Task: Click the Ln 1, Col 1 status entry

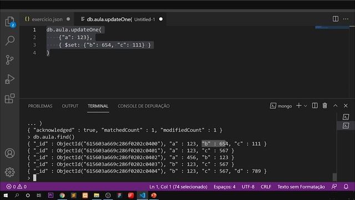Action: tap(178, 187)
